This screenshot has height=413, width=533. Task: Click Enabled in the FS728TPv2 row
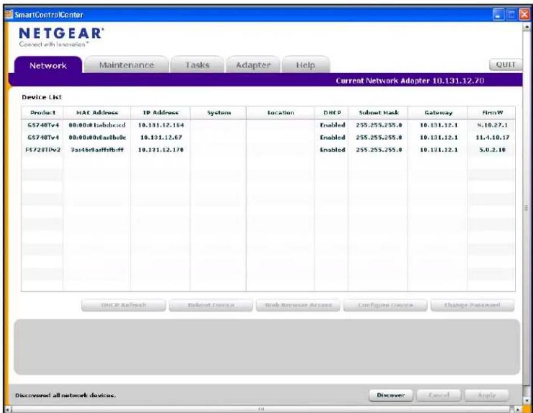tap(333, 150)
